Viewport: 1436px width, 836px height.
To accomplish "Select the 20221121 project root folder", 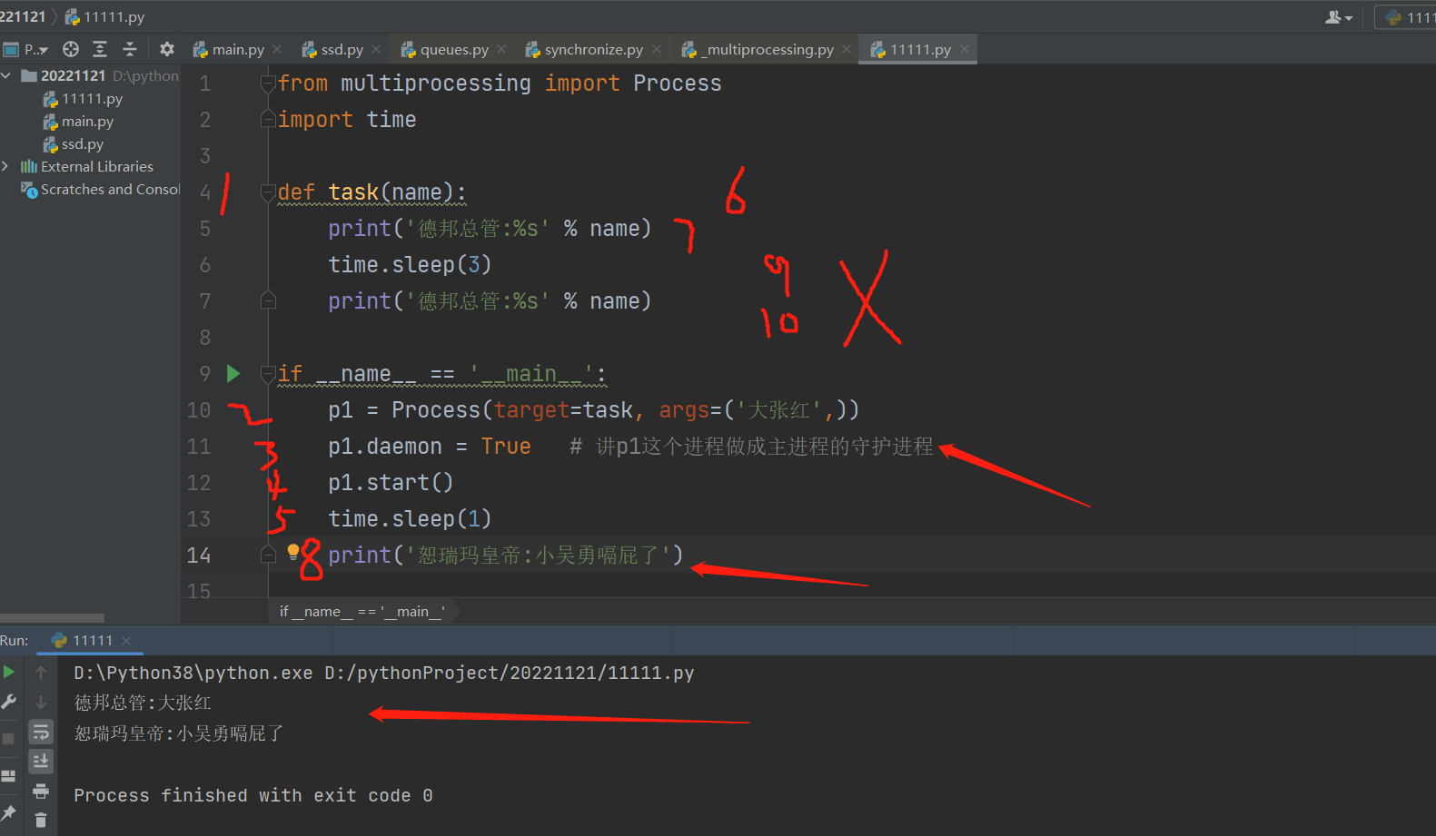I will coord(73,75).
